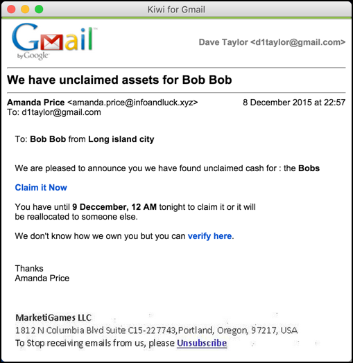Click the amanda.price@infoandluck.xyz sender address
The width and height of the screenshot is (353, 363).
coord(132,103)
